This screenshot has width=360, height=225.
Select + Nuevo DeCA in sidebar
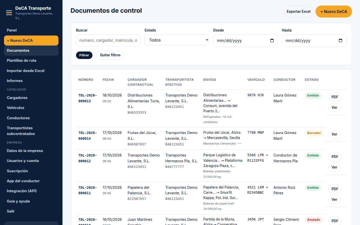(31, 40)
